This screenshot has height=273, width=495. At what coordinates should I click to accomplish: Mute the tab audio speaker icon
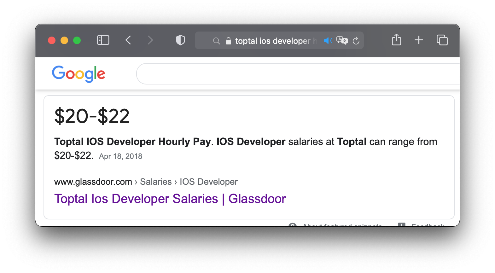[x=328, y=41]
